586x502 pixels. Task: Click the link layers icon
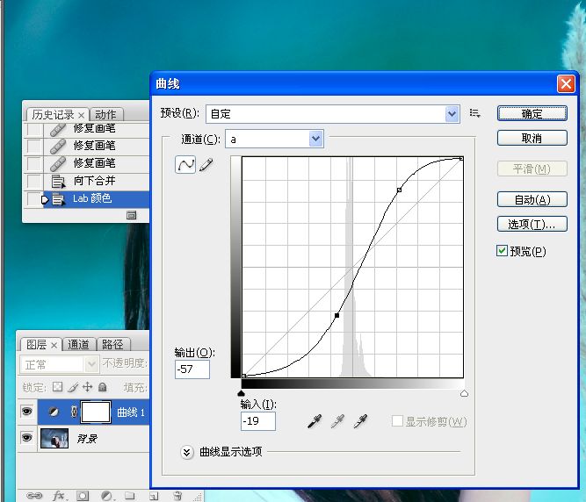[x=34, y=495]
